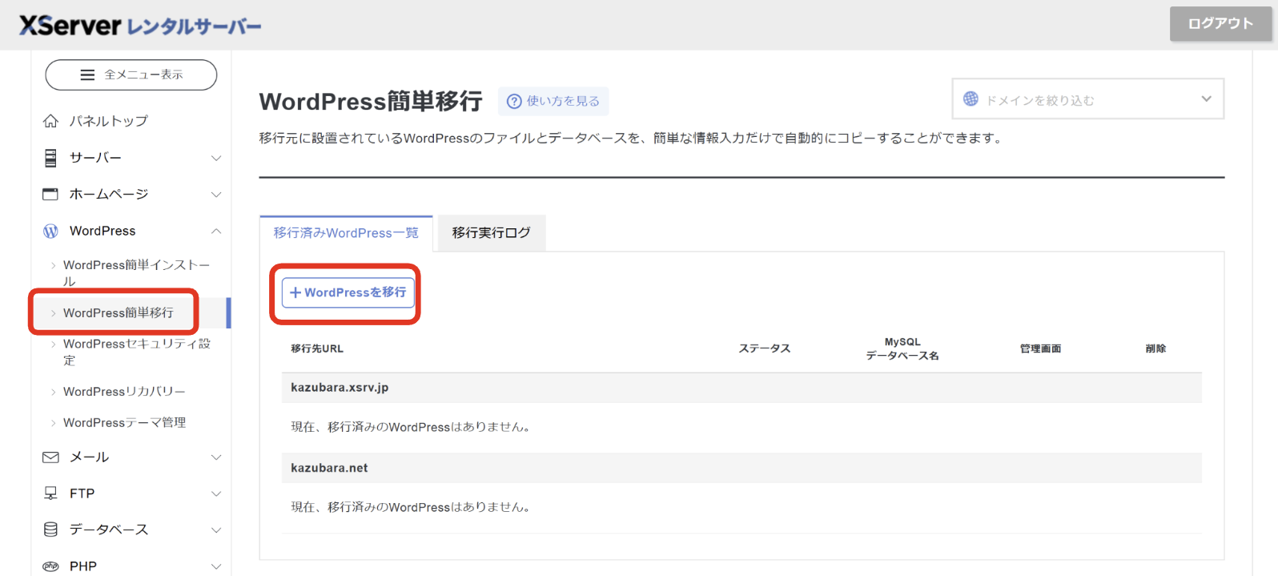Click the server icon beside サーバー
Screen dimensions: 1278x576
point(50,158)
